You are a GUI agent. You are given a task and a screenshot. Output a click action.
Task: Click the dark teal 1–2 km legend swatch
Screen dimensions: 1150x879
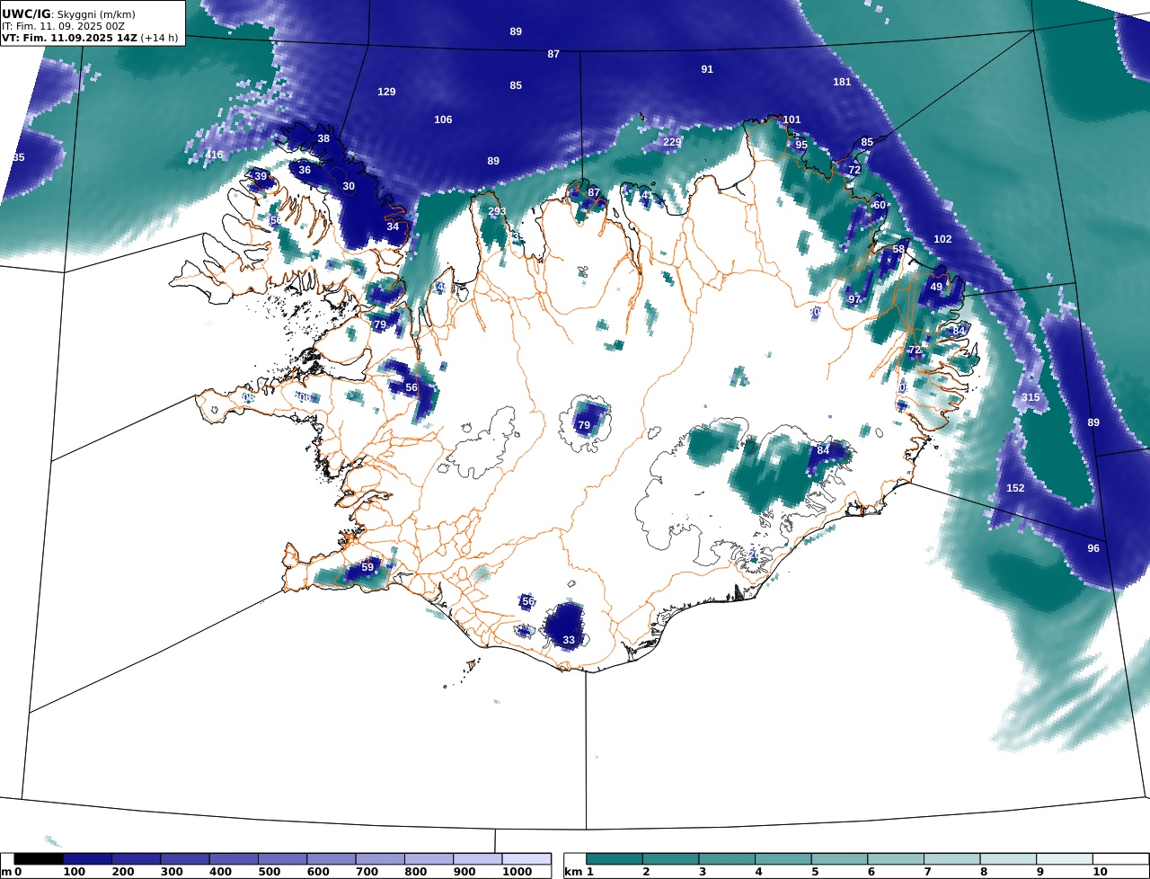click(x=615, y=859)
